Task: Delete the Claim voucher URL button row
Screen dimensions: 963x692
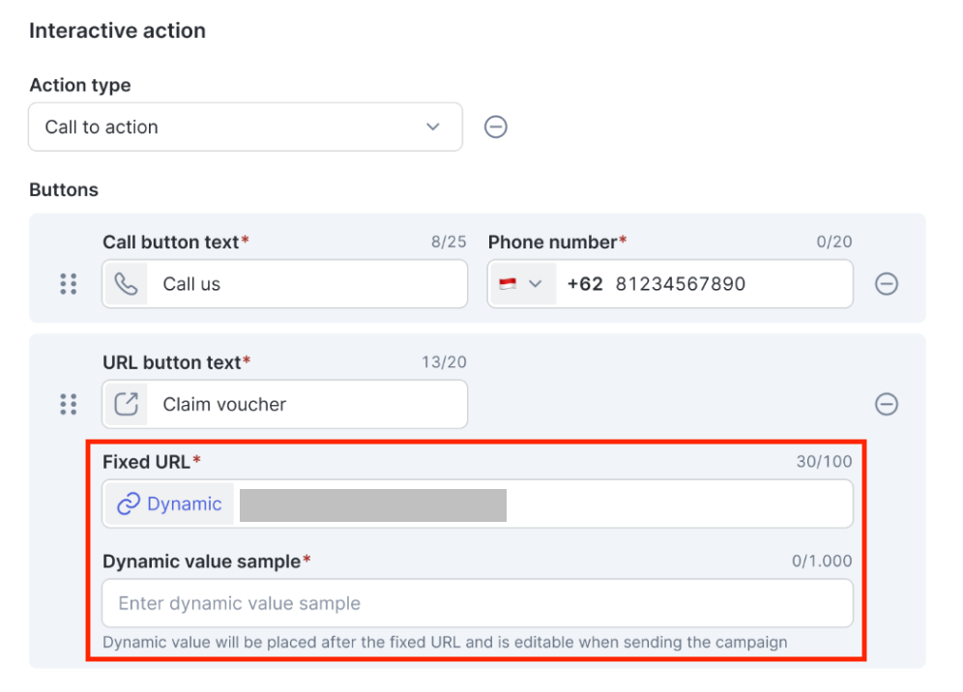Action: (886, 404)
